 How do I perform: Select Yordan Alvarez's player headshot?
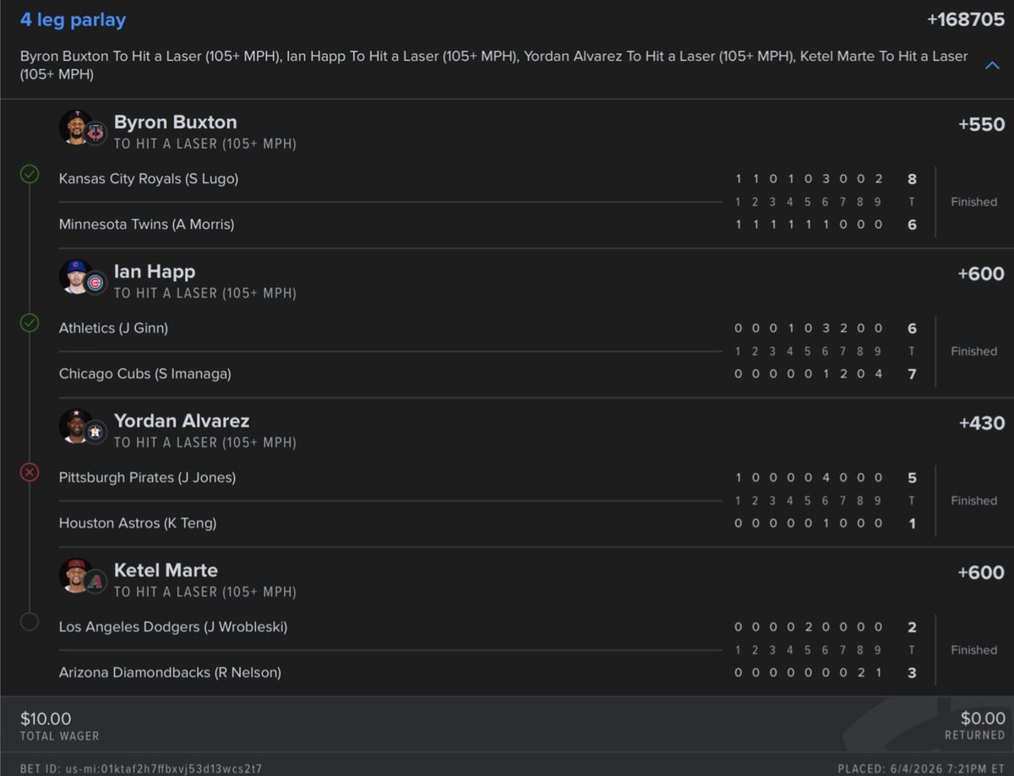(74, 426)
